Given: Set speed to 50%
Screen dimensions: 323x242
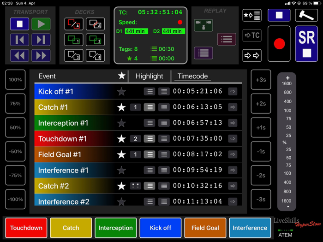Looking at the screenshot, I should [15, 127].
